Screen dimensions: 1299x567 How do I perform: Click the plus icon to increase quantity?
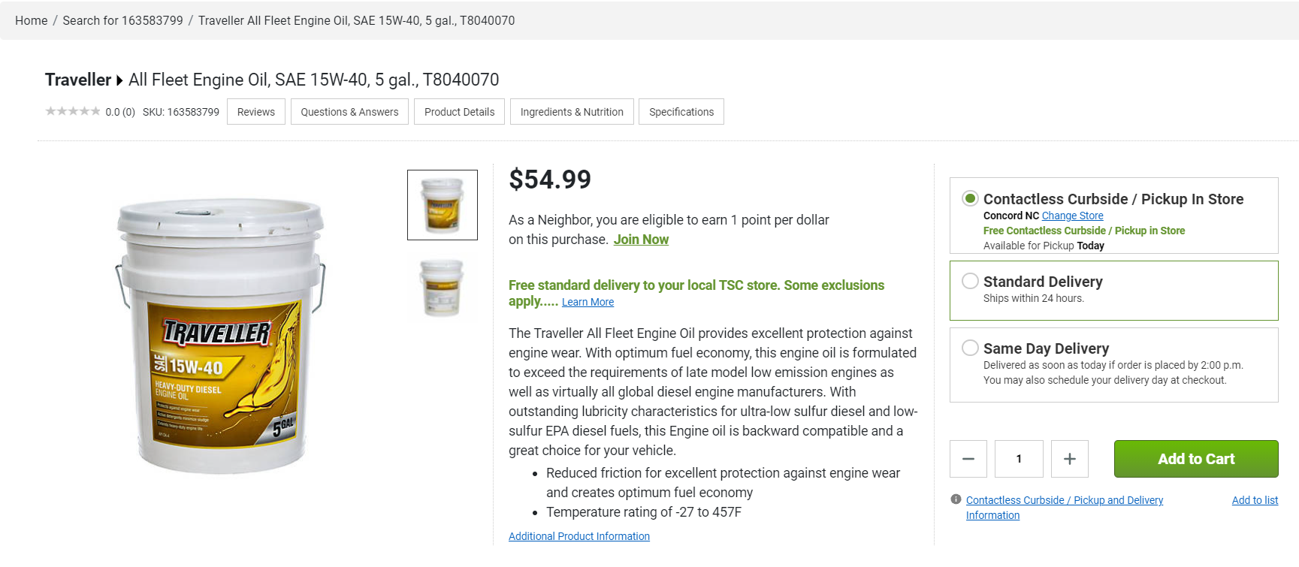pos(1069,458)
